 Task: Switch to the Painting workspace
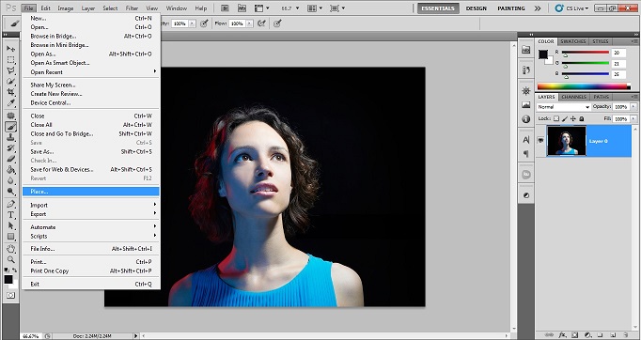(511, 8)
